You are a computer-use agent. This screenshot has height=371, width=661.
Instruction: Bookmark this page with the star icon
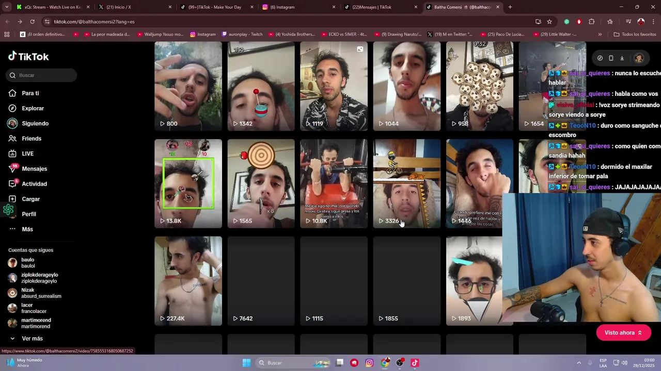(x=549, y=22)
